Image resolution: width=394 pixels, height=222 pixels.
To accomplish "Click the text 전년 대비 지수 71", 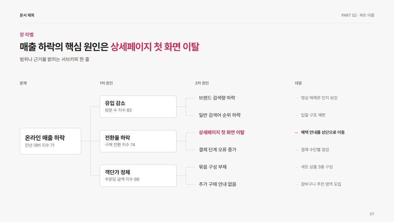I will coord(40,145).
